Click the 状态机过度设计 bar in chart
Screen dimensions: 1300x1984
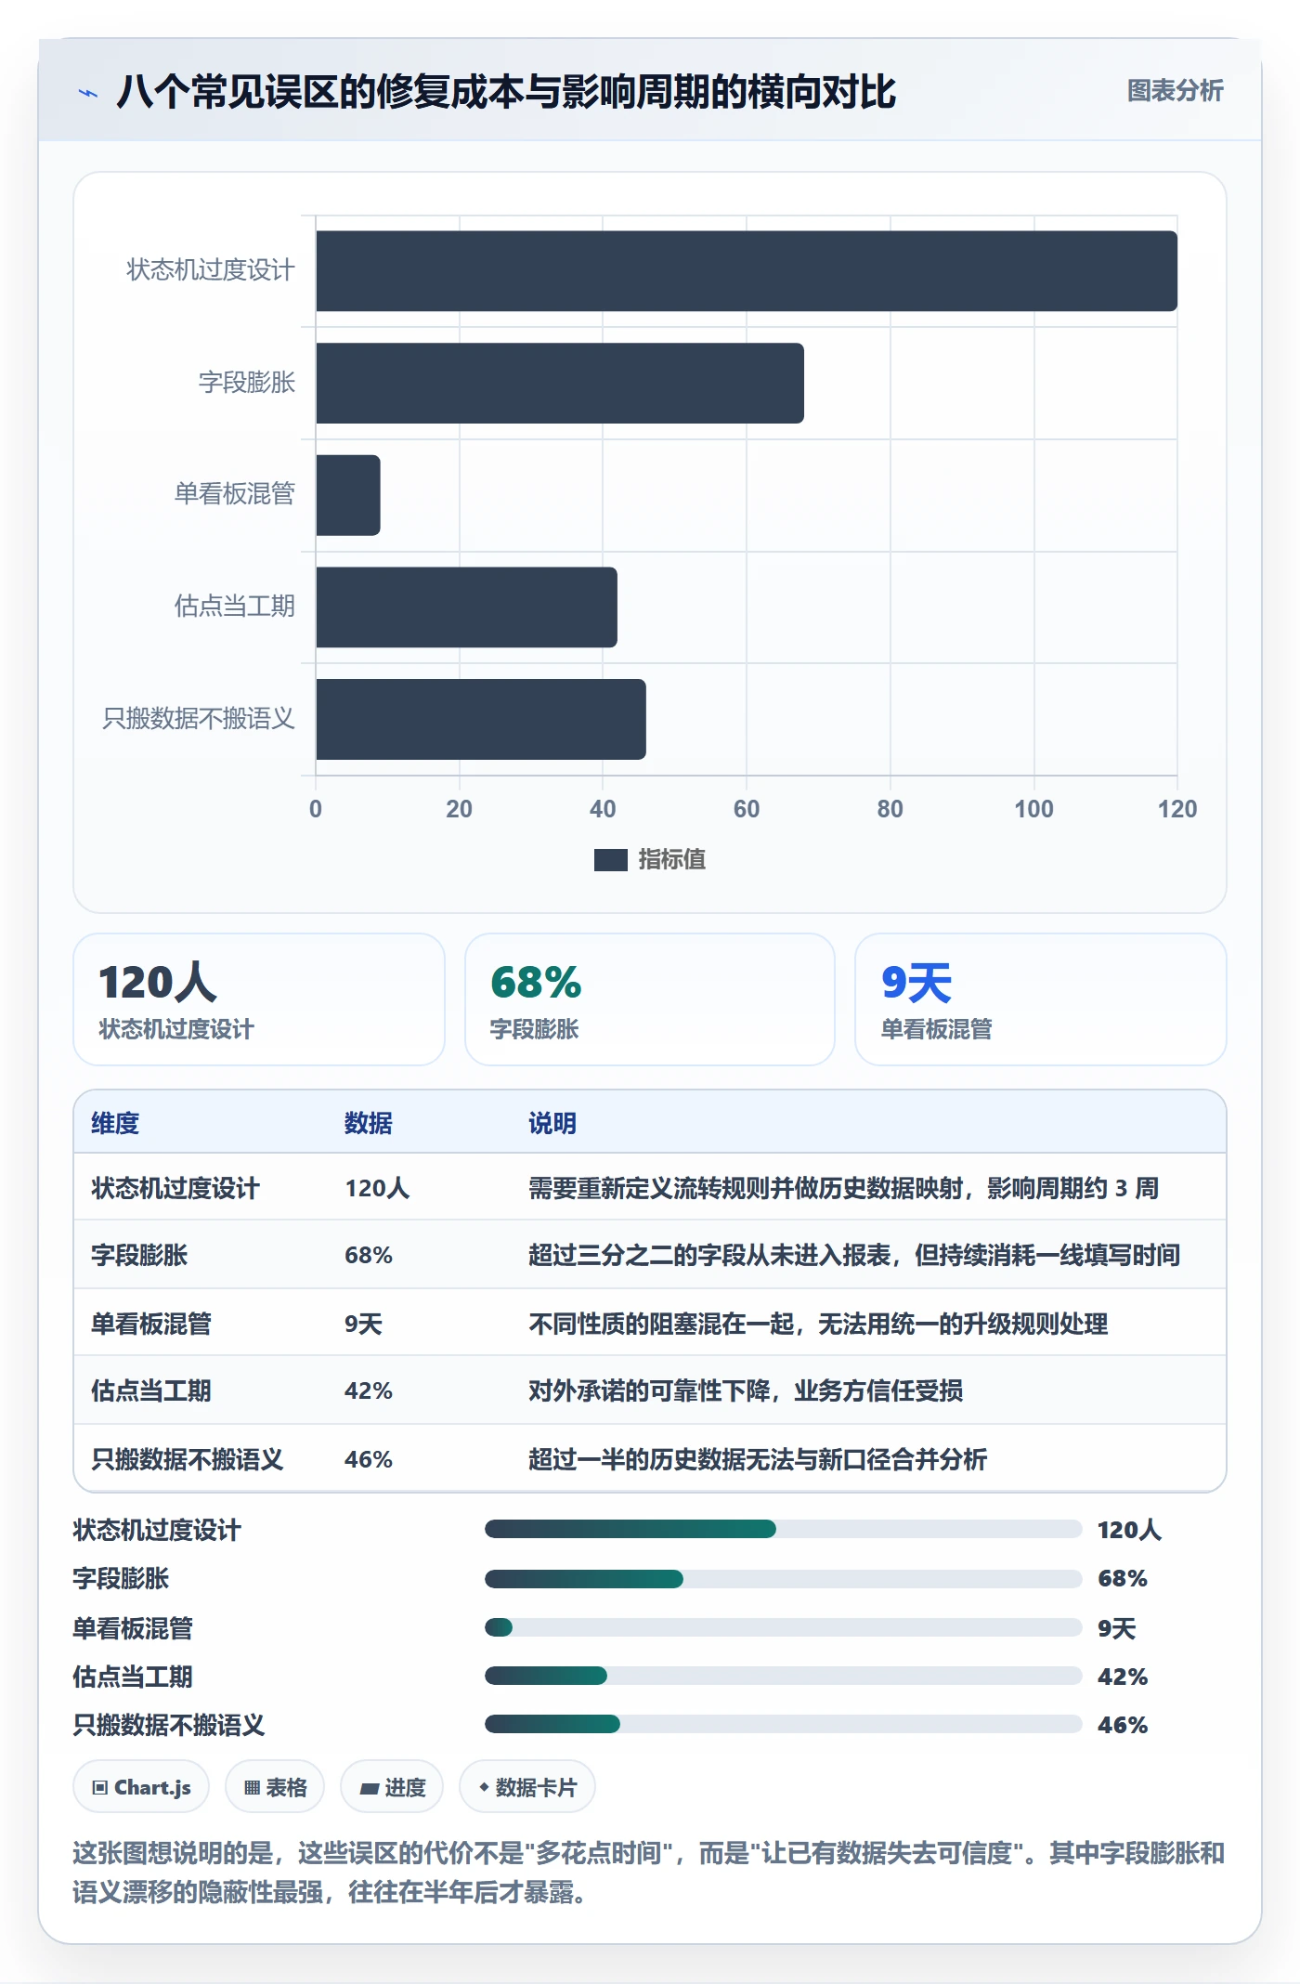(747, 271)
